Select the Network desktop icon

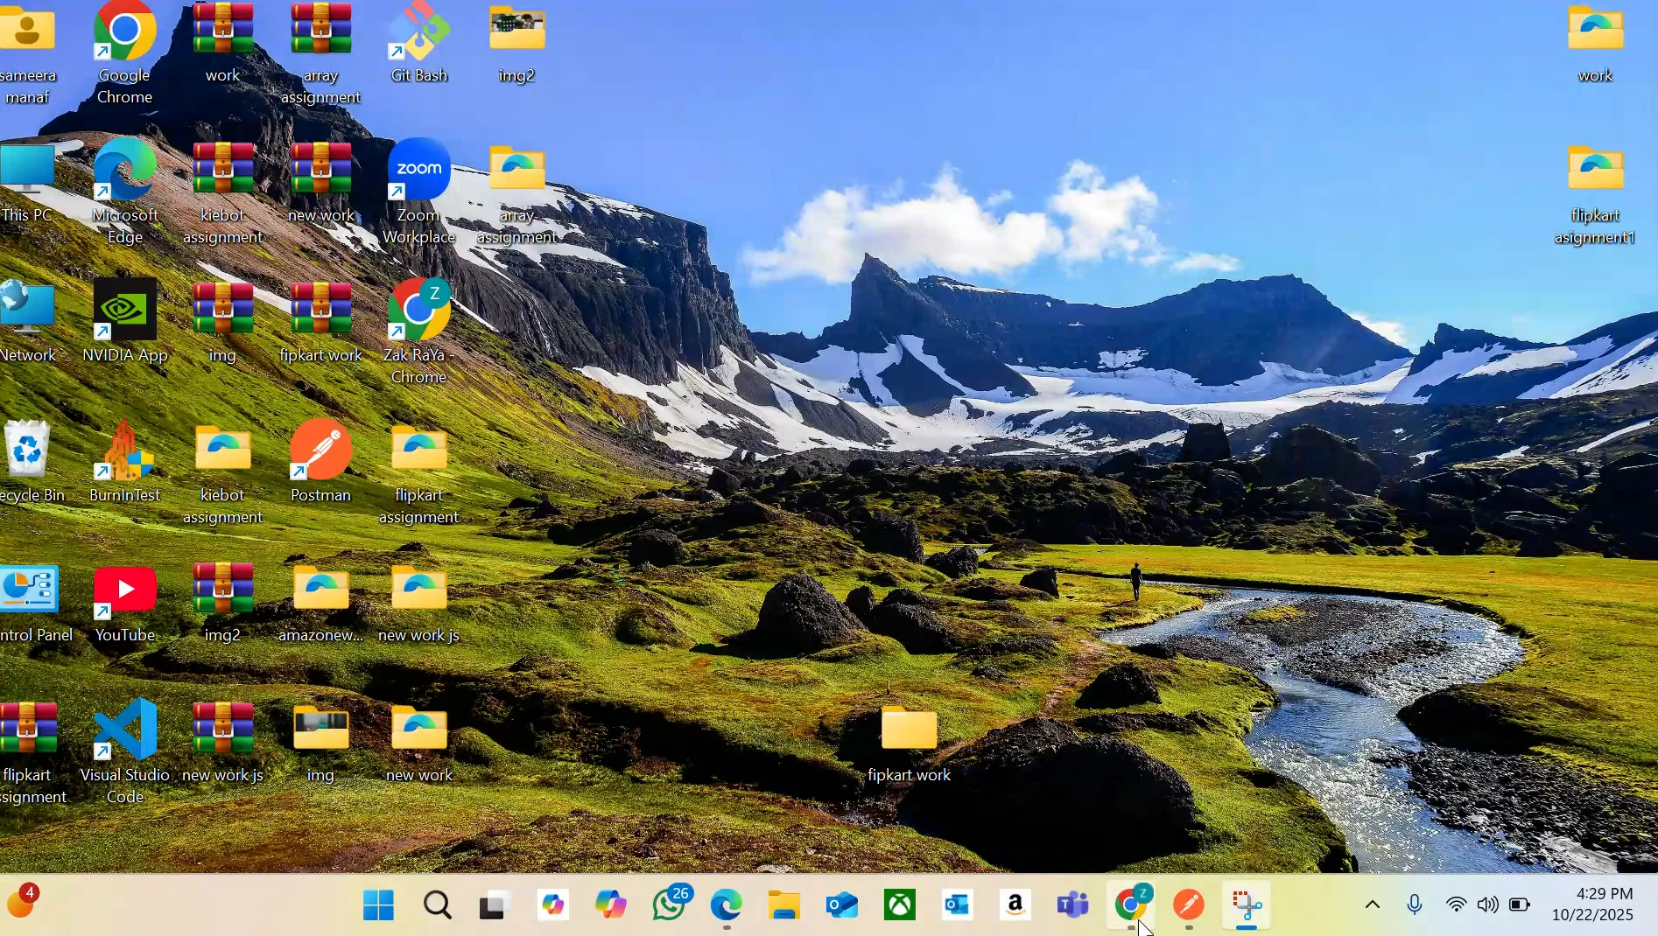[x=28, y=321]
